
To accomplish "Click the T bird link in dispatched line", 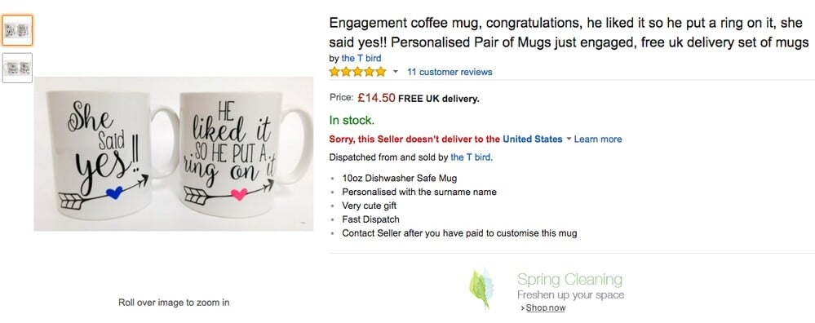I will (x=472, y=157).
